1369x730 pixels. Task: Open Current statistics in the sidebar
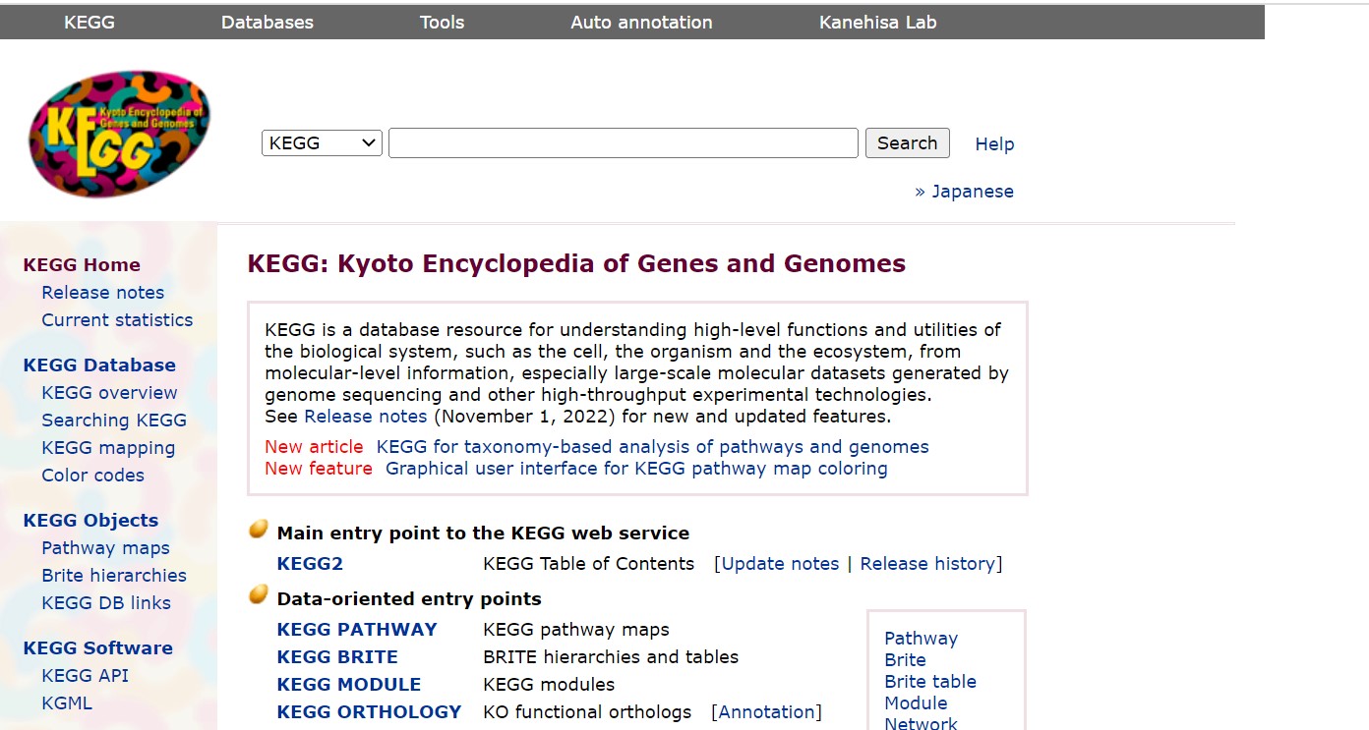pyautogui.click(x=117, y=320)
